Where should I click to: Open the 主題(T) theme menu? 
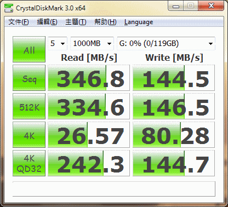(76, 22)
